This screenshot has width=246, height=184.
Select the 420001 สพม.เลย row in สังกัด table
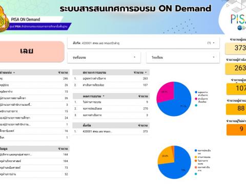pos(111,131)
